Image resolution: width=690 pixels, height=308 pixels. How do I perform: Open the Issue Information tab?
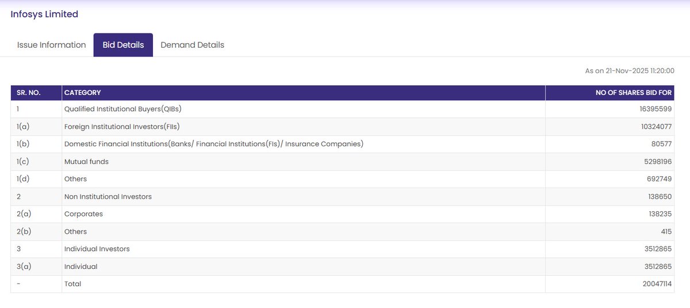pos(51,45)
